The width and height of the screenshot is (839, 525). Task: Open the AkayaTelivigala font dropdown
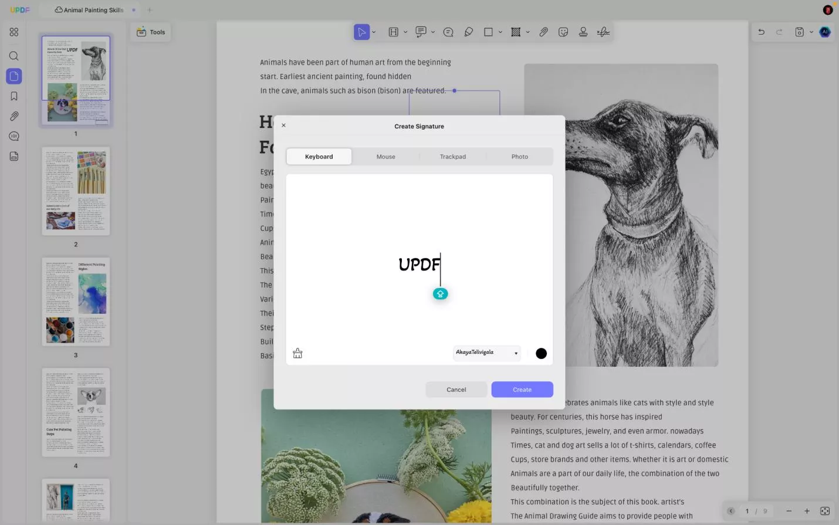tap(487, 353)
